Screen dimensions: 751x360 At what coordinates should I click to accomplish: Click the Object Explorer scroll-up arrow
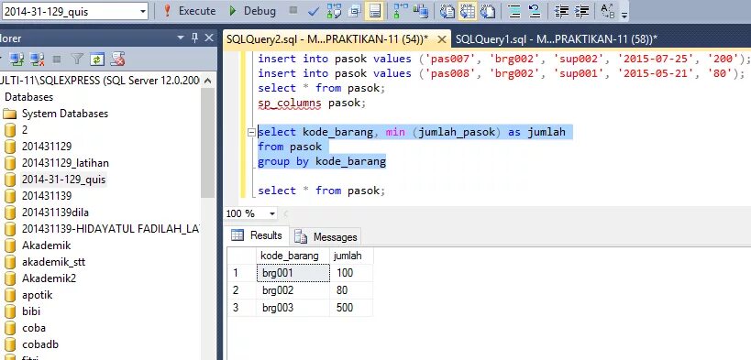[x=208, y=81]
